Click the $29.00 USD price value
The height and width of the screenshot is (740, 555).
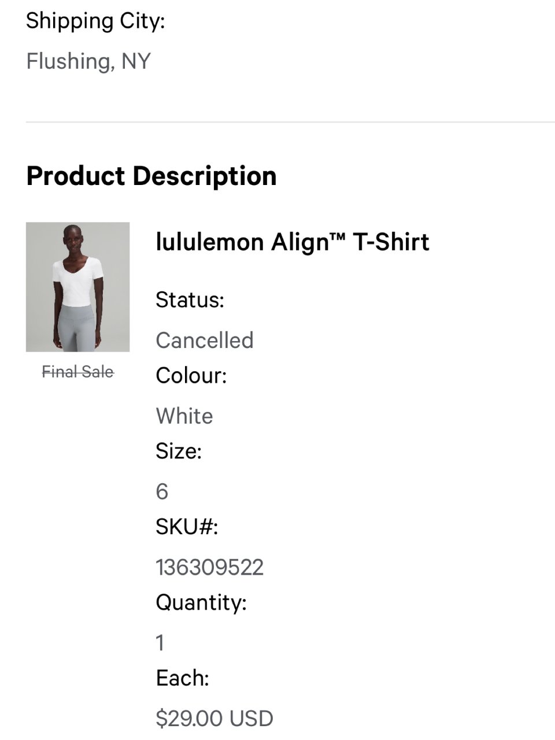[214, 719]
